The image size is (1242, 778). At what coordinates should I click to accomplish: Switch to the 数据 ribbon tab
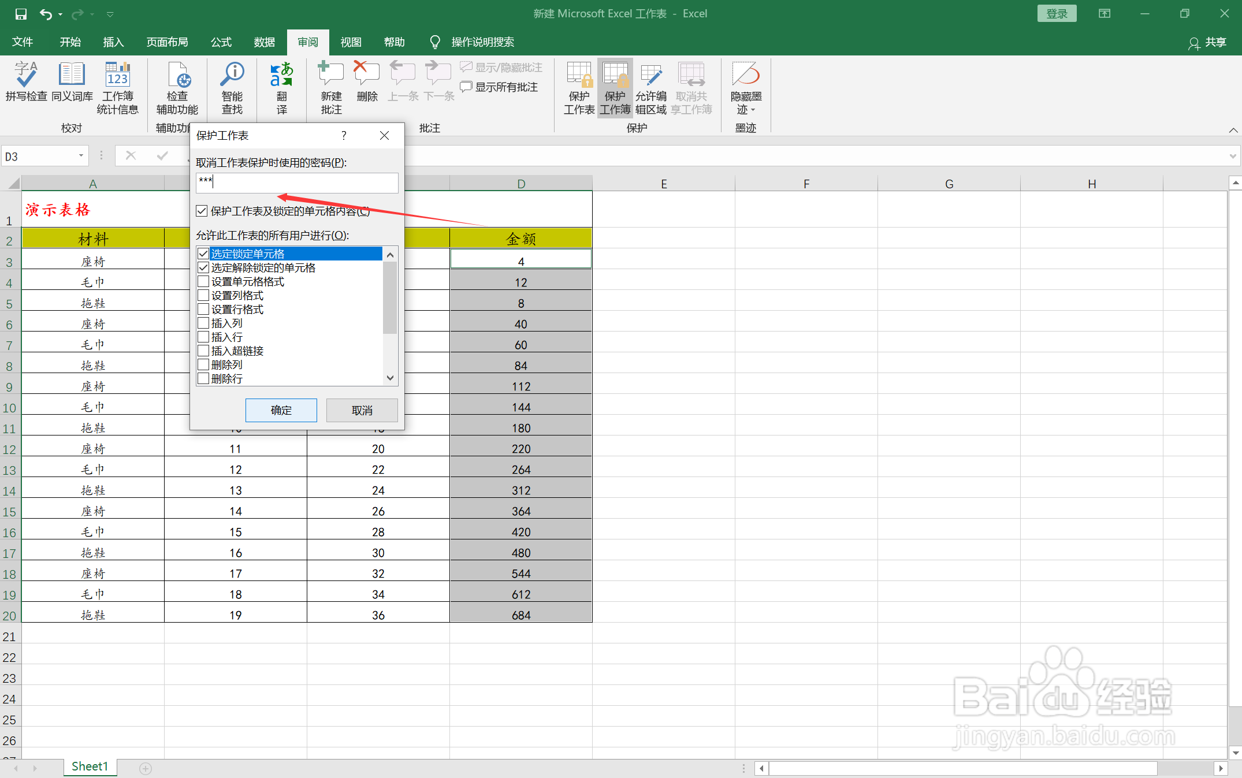click(x=264, y=42)
